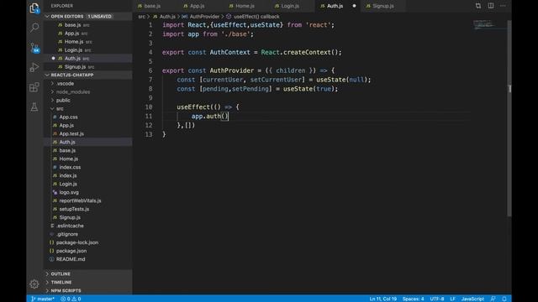Click the editor vertical scrollbar
The height and width of the screenshot is (302, 538).
pyautogui.click(x=509, y=118)
